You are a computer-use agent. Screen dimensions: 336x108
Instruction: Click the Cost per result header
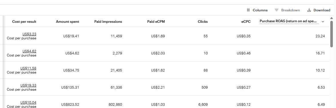pos(24,21)
